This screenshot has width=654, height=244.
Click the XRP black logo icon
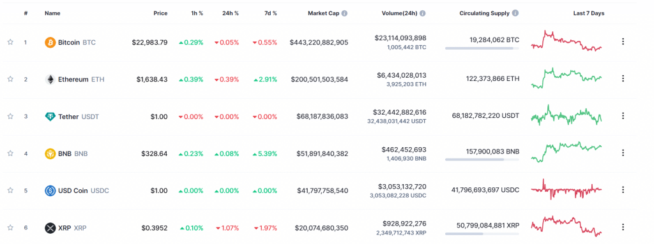pos(50,228)
